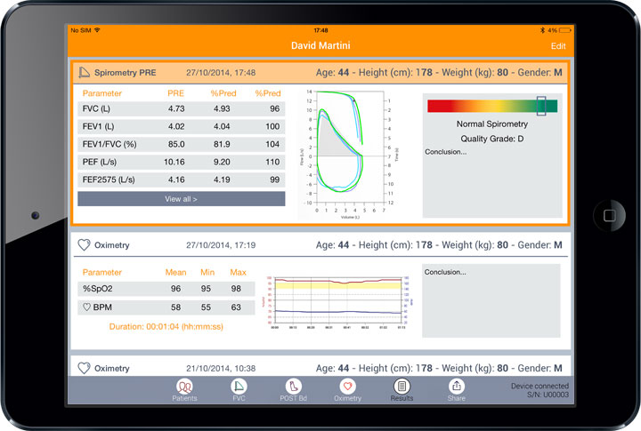The width and height of the screenshot is (641, 431).
Task: Open the POST Bd test icon
Action: (x=293, y=387)
